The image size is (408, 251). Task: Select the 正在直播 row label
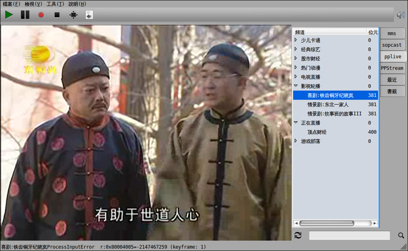tap(310, 123)
